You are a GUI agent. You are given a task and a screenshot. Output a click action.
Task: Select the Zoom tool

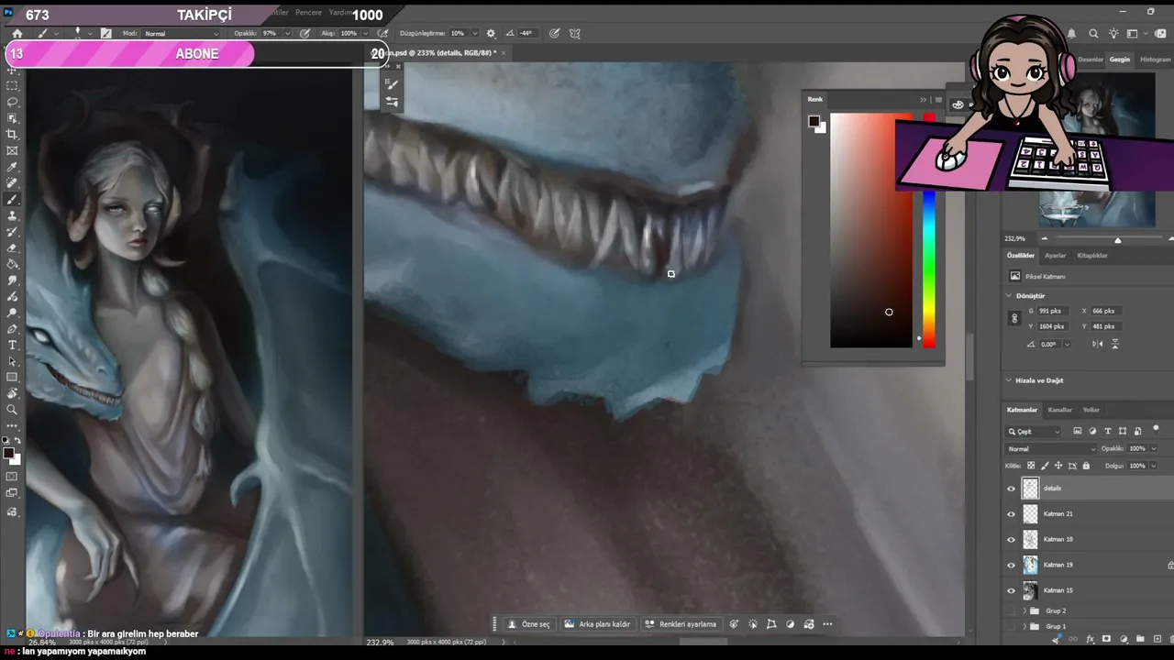[x=12, y=410]
